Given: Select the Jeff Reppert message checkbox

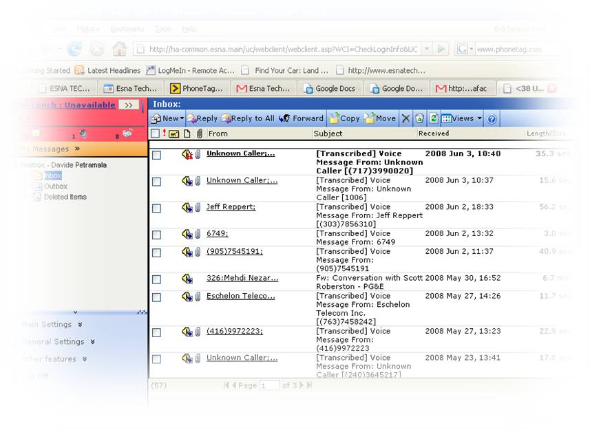Looking at the screenshot, I should tap(156, 208).
